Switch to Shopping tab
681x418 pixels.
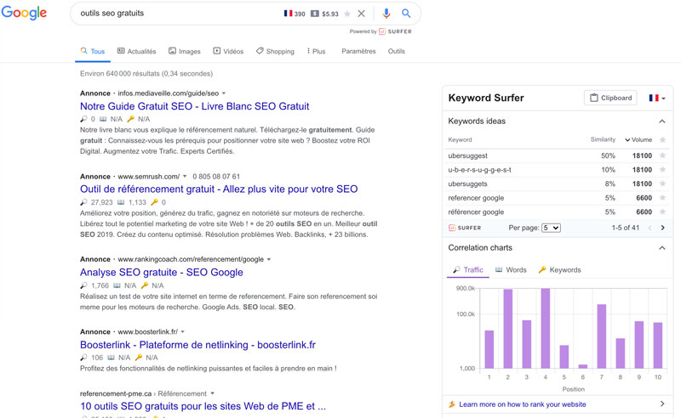click(275, 51)
